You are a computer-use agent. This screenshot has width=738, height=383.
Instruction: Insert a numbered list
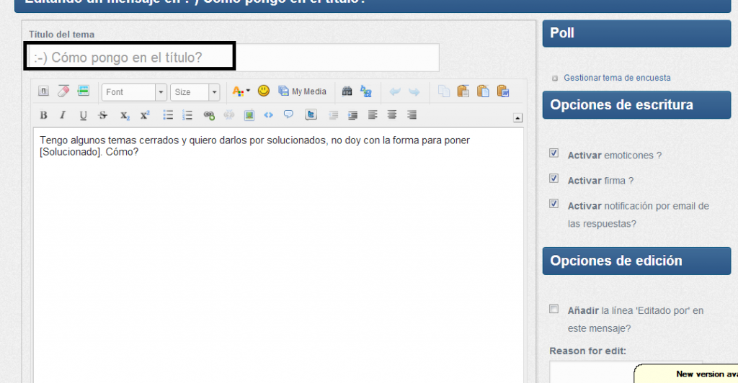tap(187, 115)
